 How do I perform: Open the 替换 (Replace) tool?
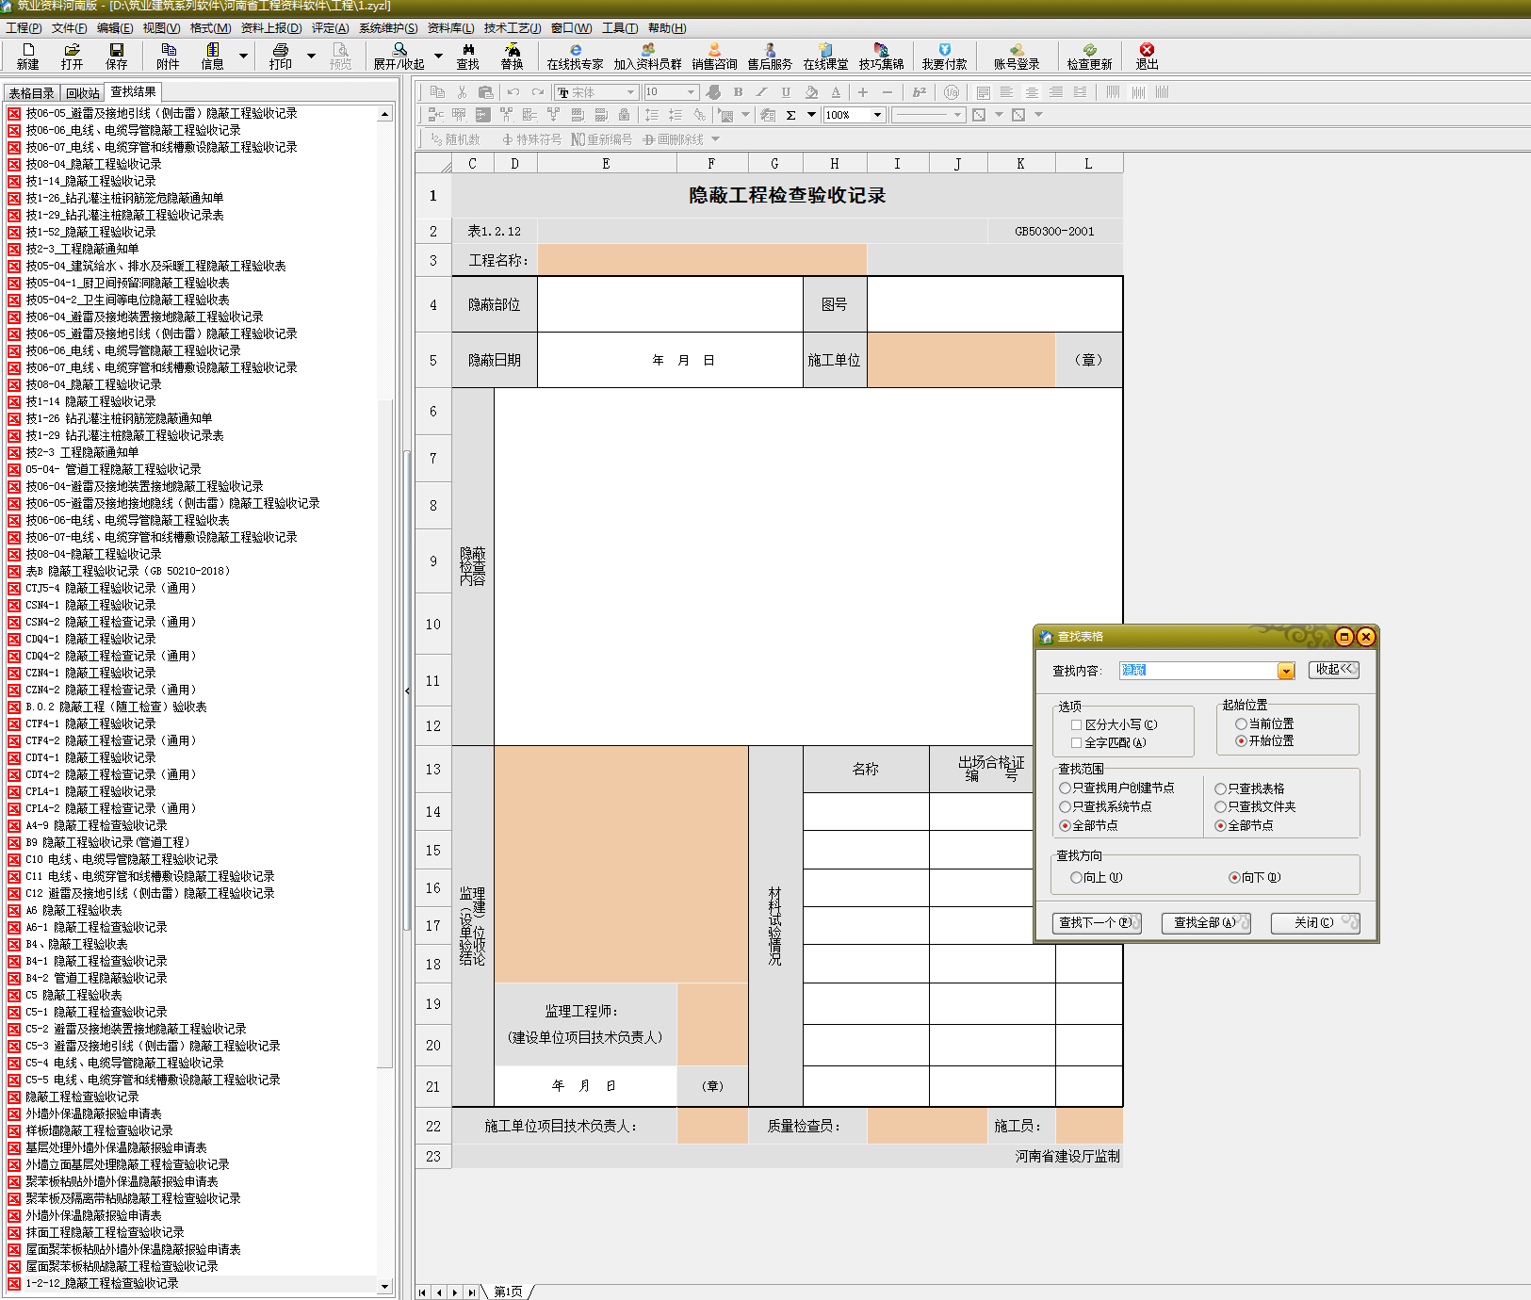[x=512, y=57]
